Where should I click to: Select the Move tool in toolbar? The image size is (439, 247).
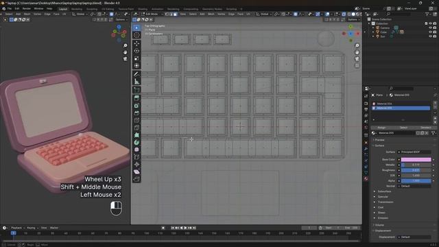click(137, 44)
